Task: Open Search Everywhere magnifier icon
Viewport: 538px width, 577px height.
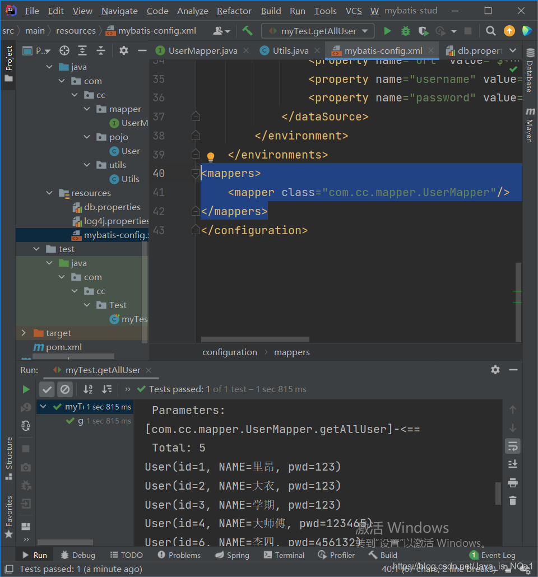Action: click(490, 31)
